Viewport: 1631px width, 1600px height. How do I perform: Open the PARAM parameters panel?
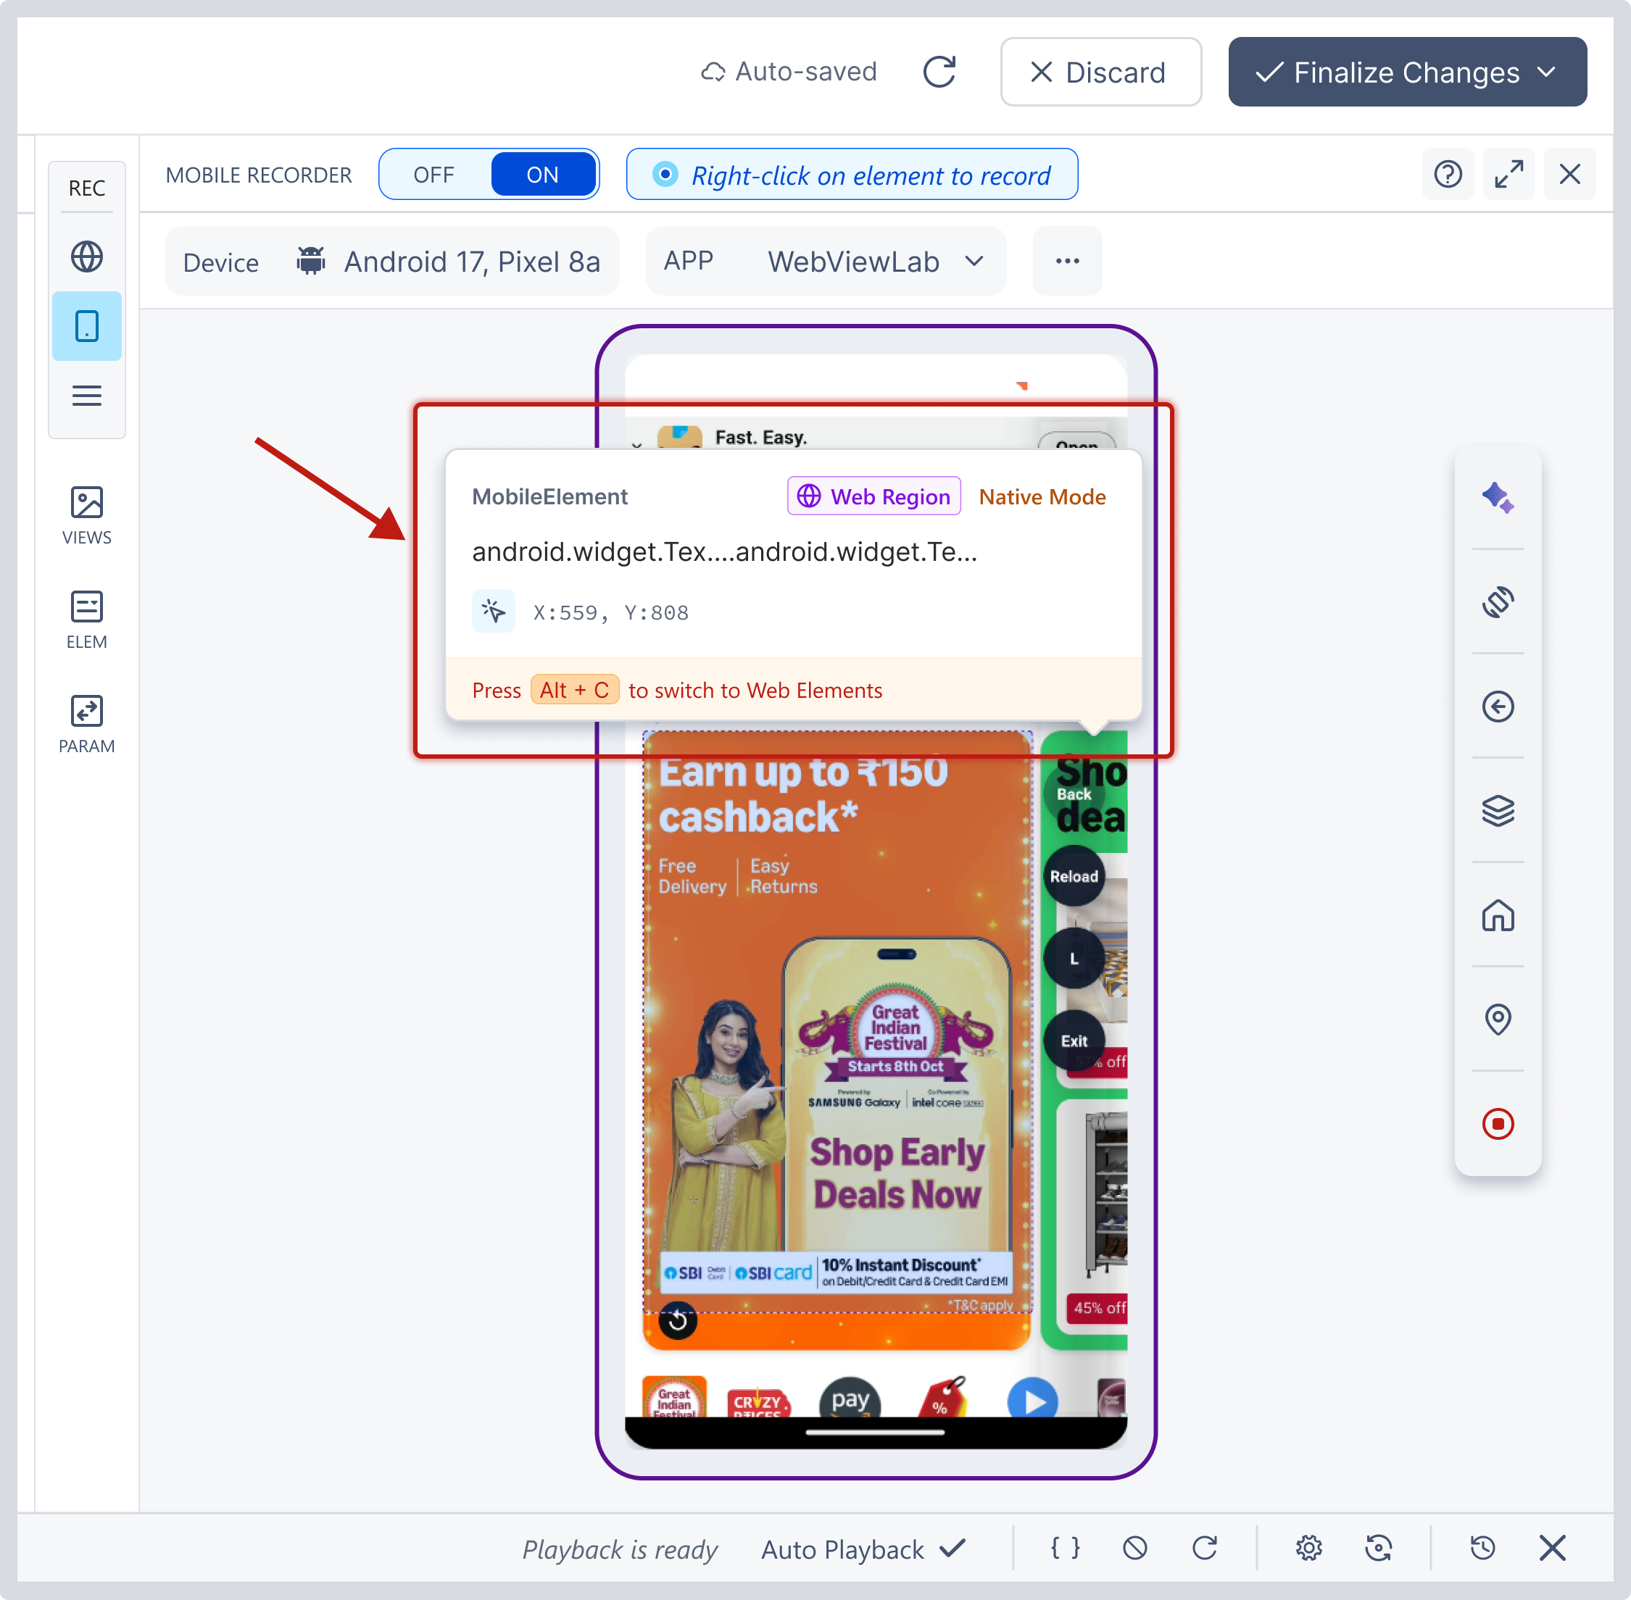pyautogui.click(x=86, y=725)
